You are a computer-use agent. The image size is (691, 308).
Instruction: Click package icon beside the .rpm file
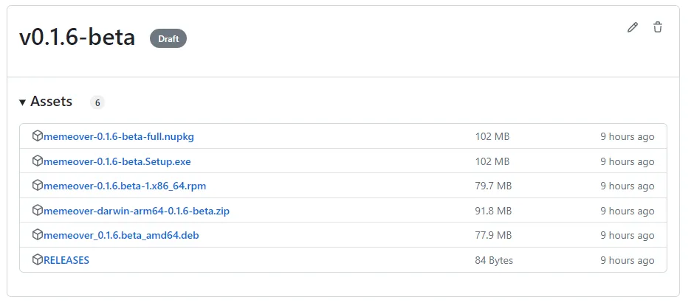click(x=38, y=186)
